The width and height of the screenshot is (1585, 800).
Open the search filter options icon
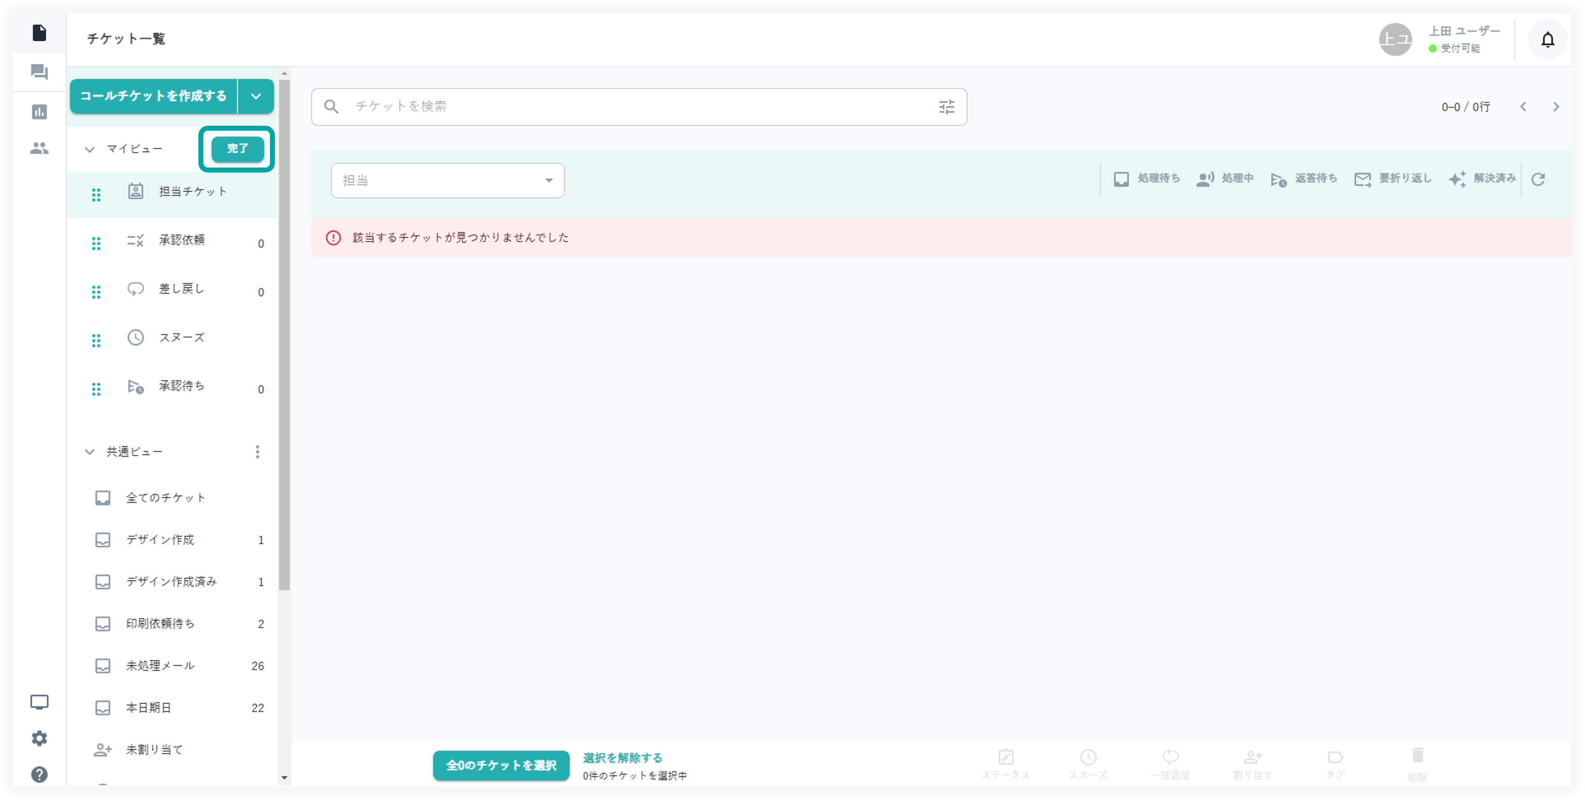(946, 107)
